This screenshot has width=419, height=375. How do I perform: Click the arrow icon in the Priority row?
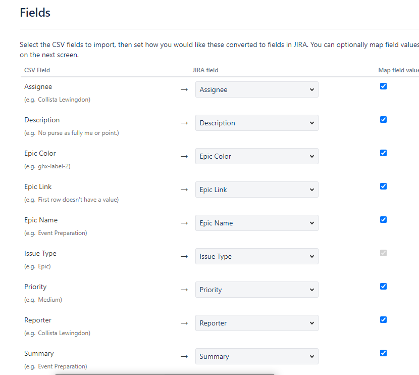184,290
